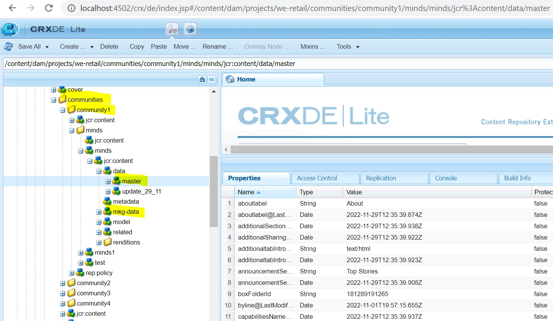
Task: Switch to the Build Info tab
Action: click(x=526, y=178)
